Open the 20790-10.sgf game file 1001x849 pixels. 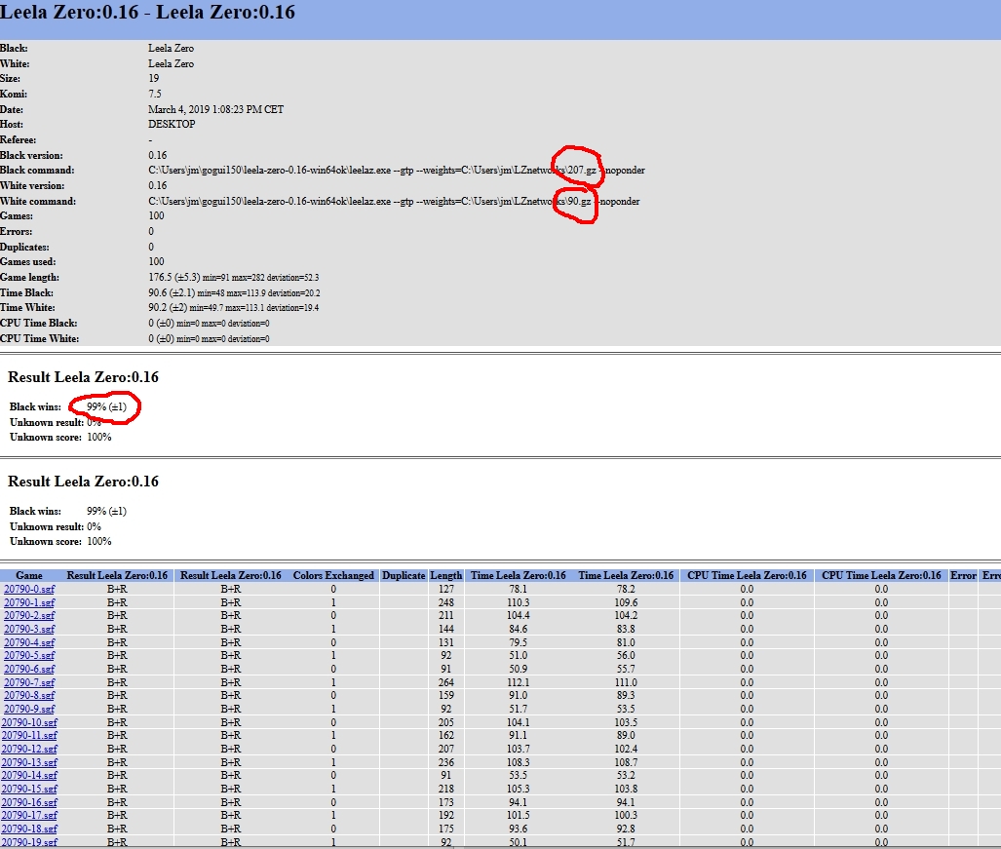29,722
